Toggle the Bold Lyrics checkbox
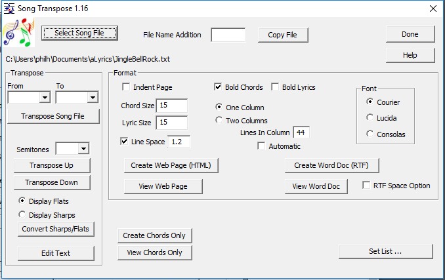 tap(276, 87)
